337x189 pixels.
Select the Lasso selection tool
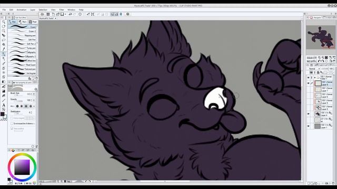[4, 40]
